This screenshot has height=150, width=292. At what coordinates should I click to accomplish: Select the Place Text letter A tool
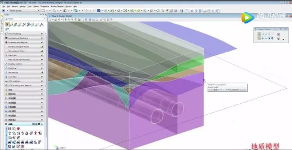[42, 24]
